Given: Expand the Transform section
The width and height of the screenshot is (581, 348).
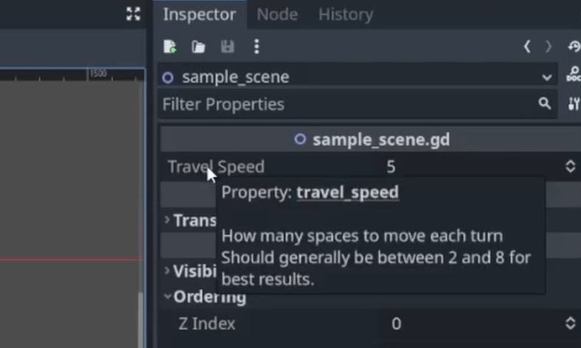Looking at the screenshot, I should pos(191,220).
